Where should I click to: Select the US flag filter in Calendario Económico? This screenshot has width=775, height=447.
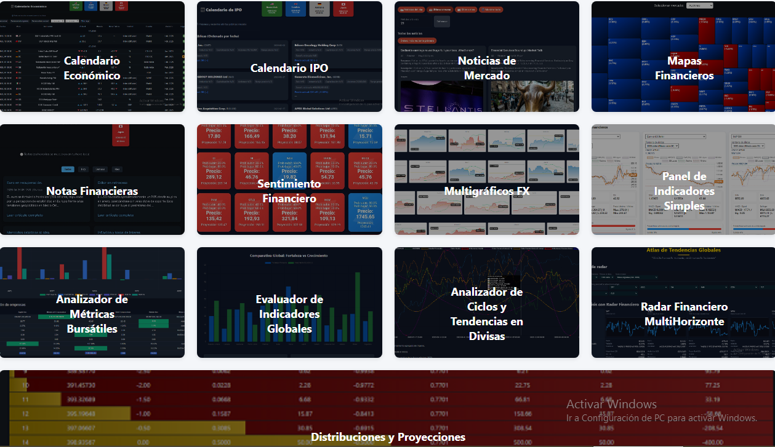coord(75,7)
